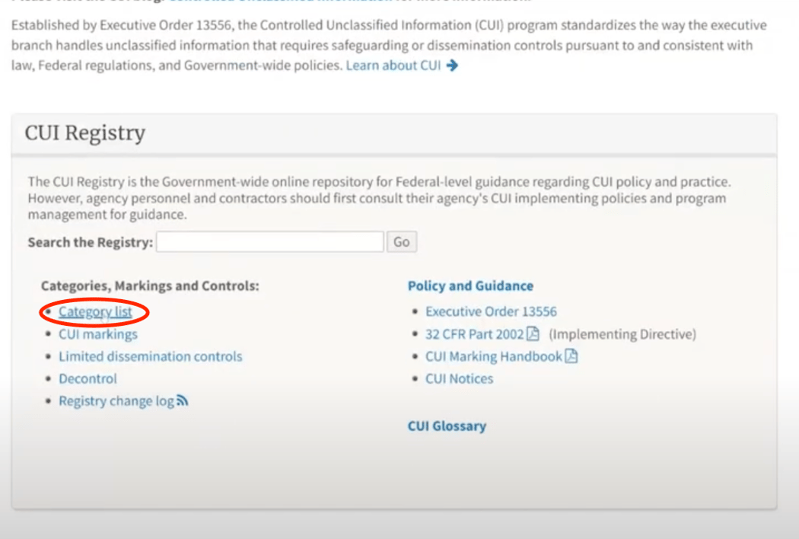The image size is (799, 539).
Task: Focus the Search the Registry text field
Action: click(270, 242)
